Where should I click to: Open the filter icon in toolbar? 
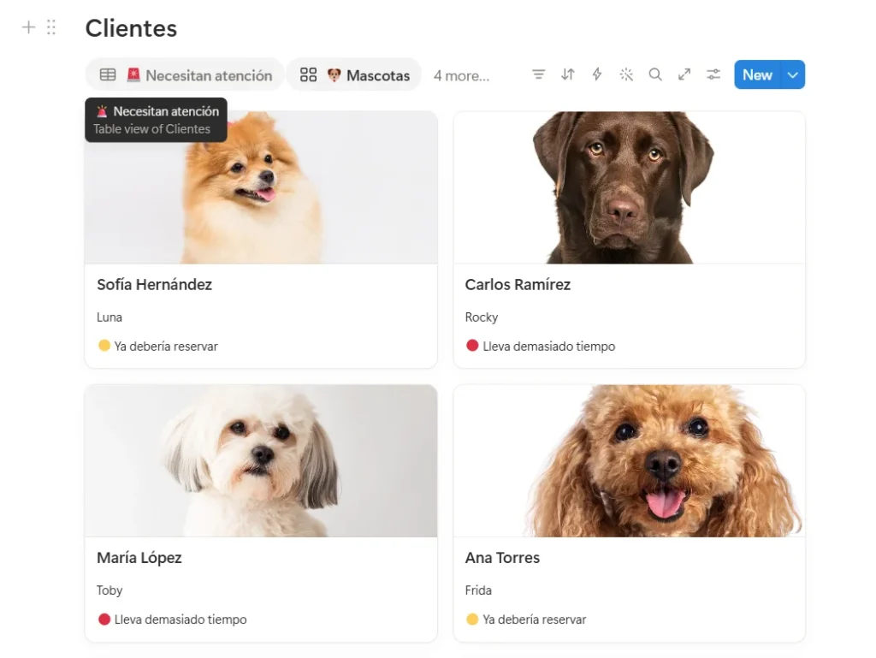point(538,74)
